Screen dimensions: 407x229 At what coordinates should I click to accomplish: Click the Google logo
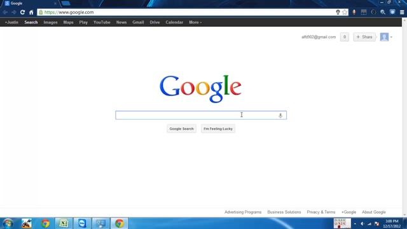(x=200, y=88)
